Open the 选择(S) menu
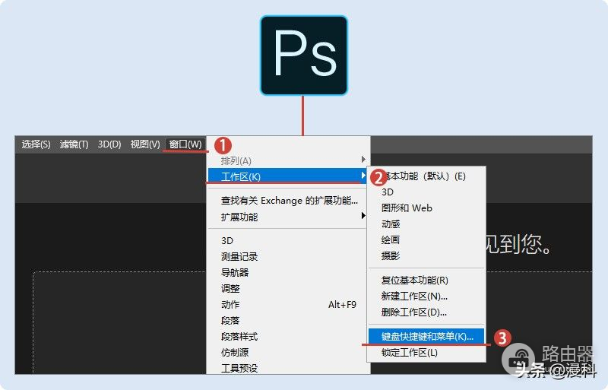The image size is (608, 390). coord(36,144)
